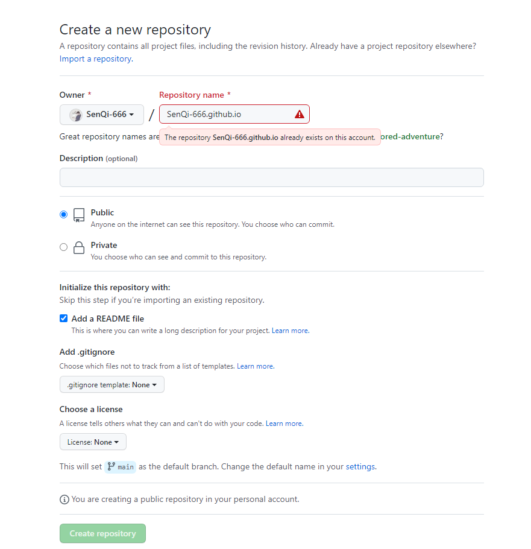The image size is (531, 549).
Task: Click Learn more link for README
Action: tap(290, 331)
